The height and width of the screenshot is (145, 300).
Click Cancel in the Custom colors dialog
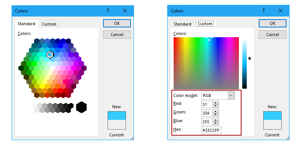[273, 35]
